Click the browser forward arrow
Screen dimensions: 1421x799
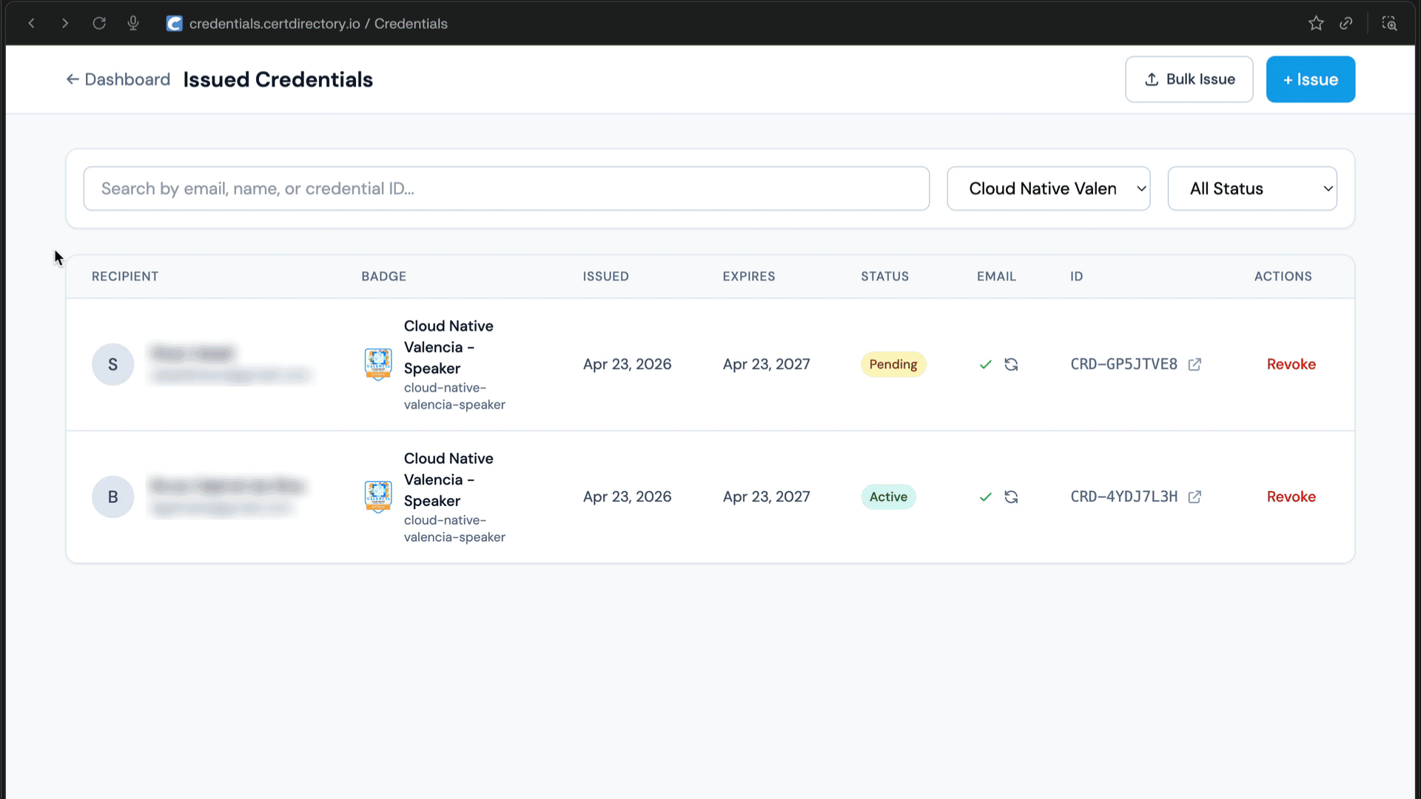pyautogui.click(x=65, y=24)
